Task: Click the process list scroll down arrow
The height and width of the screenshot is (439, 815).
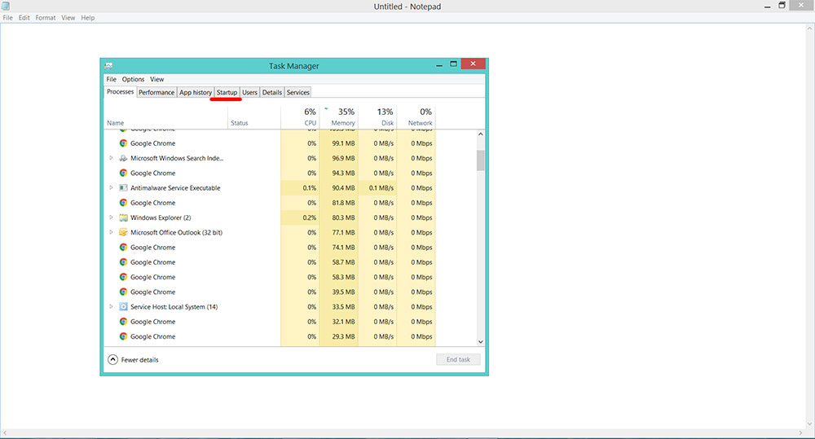Action: coord(480,341)
